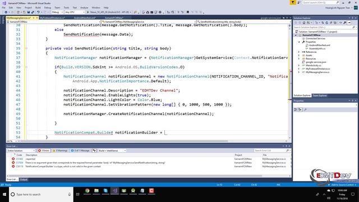Close the MyMessagingService.cs editor tab
The height and width of the screenshot is (202, 359).
point(37,18)
